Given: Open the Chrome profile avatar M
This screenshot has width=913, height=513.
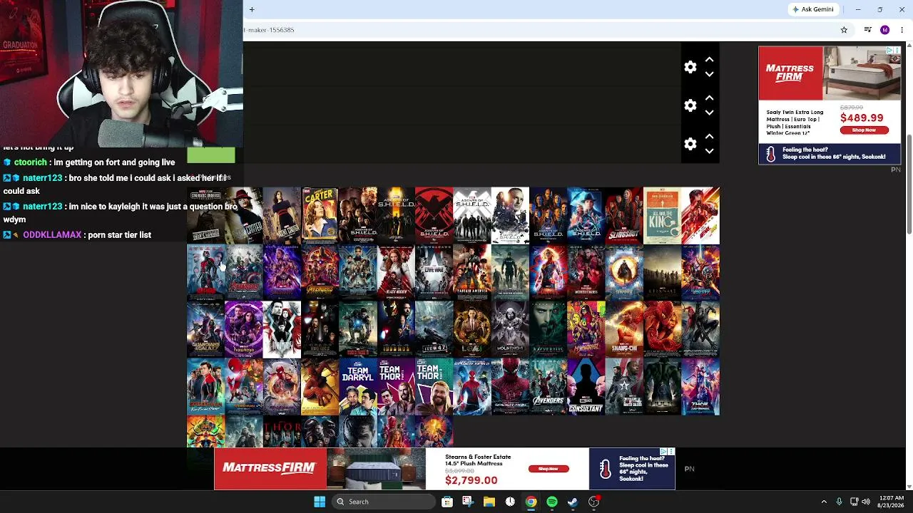Looking at the screenshot, I should [x=885, y=30].
